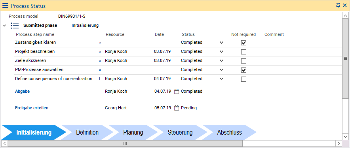The width and height of the screenshot is (350, 148).
Task: Click the horizontal scrollbar left arrow
Action: click(x=4, y=143)
